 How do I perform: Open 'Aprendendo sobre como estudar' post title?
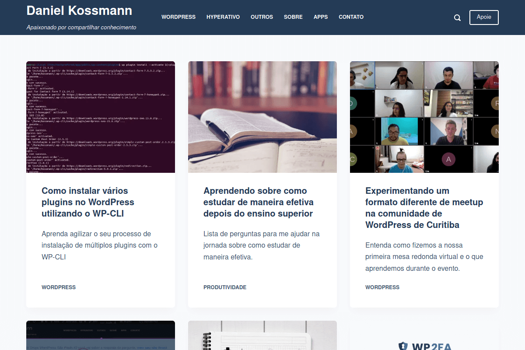tap(259, 202)
